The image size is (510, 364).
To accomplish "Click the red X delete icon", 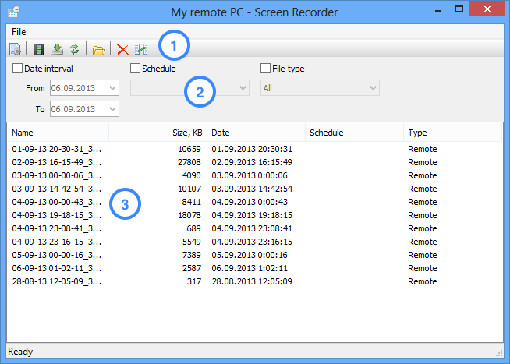I will (x=122, y=50).
